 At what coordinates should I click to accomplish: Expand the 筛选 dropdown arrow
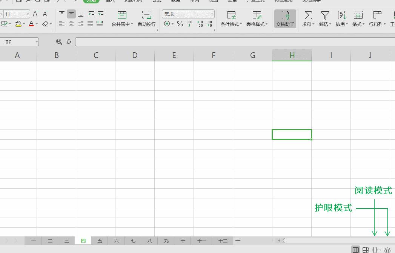coord(330,24)
